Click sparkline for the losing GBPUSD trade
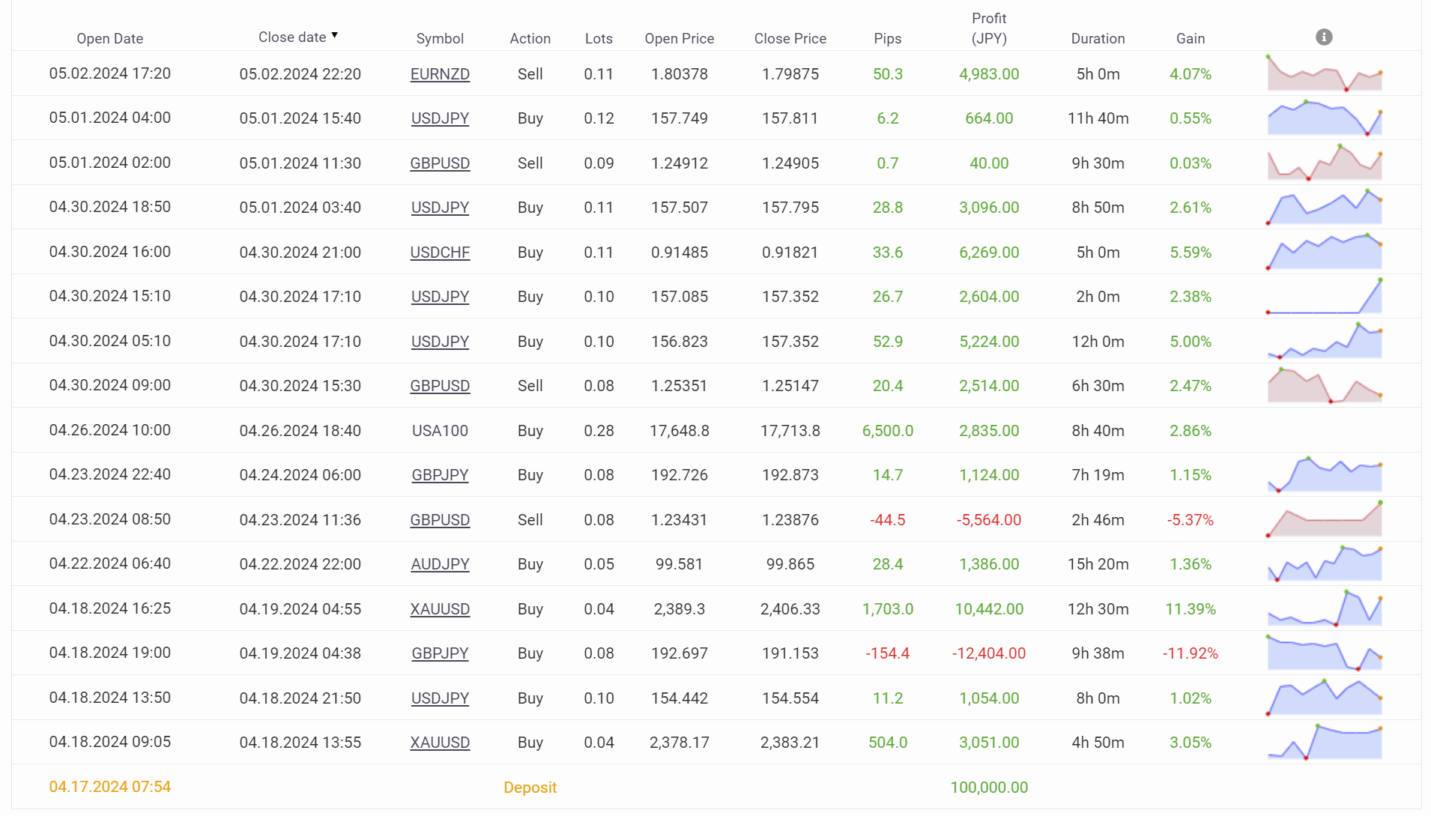Screen dimensions: 1431x816 [x=1324, y=520]
